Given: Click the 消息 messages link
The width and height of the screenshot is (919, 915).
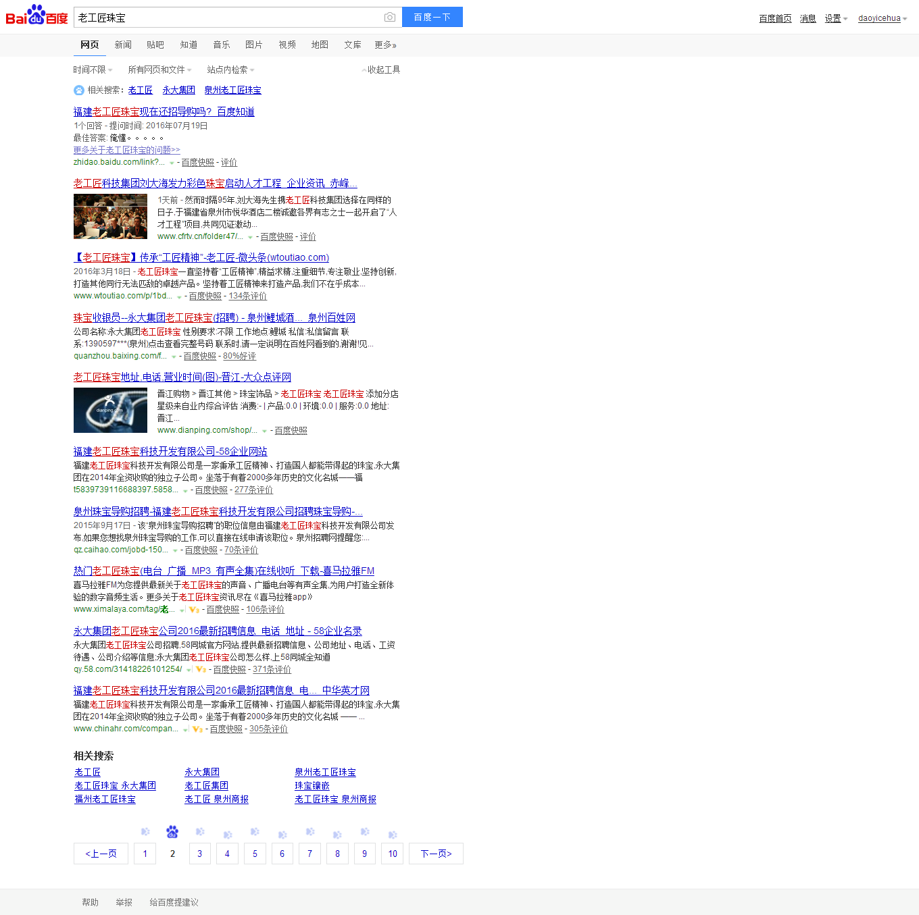Looking at the screenshot, I should tap(808, 19).
